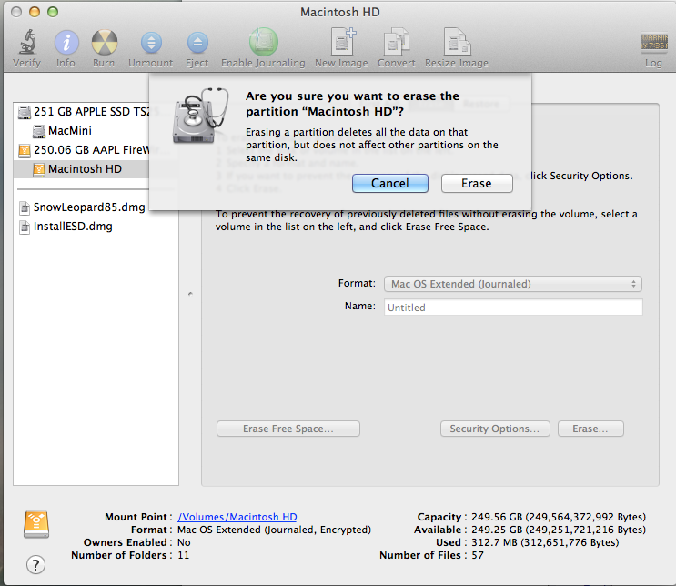Select the 251 GB APPLE SSD disk
Image resolution: width=676 pixels, height=586 pixels.
click(84, 112)
